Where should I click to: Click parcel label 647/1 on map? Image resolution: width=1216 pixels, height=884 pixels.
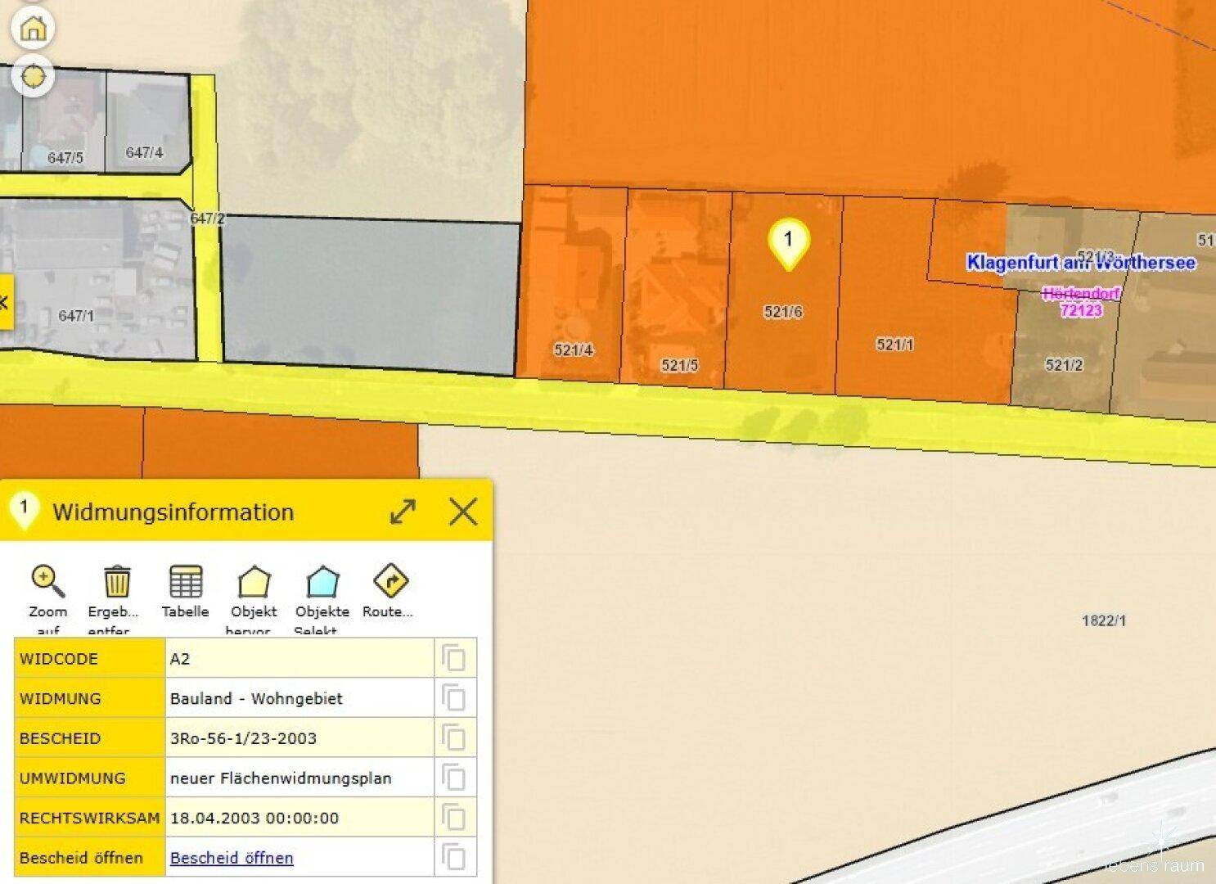click(x=76, y=315)
